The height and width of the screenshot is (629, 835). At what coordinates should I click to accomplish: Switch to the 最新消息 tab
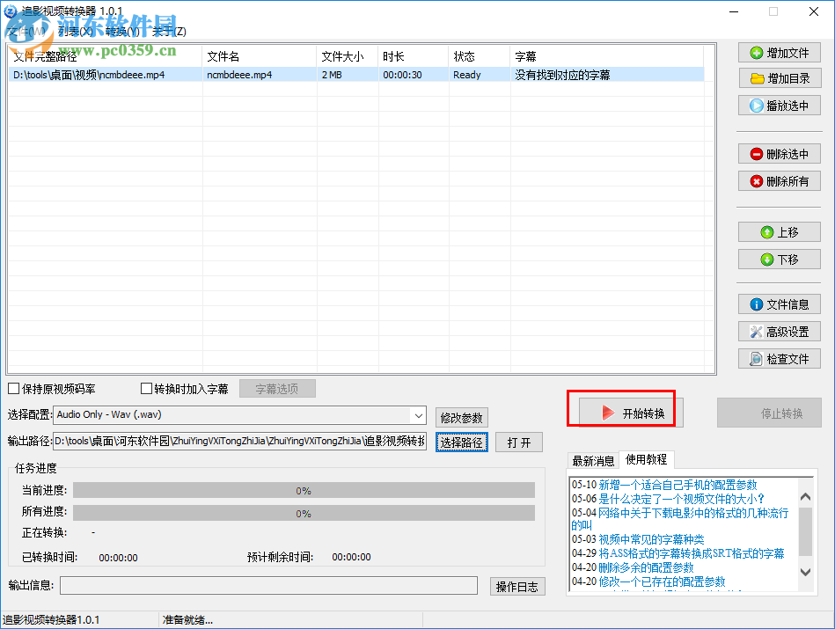point(593,461)
